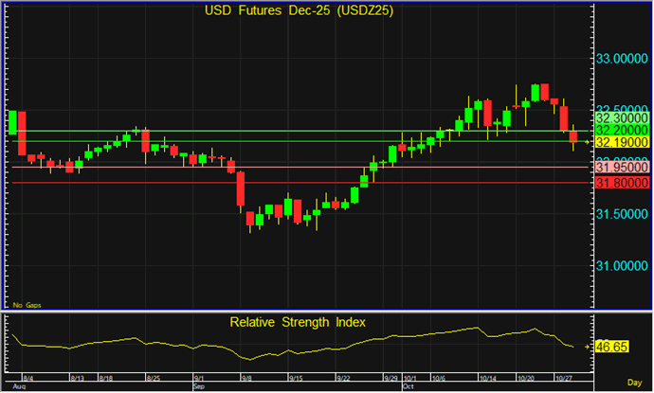Click the last red candlestick on the chart
This screenshot has height=393, width=654.
click(x=572, y=137)
